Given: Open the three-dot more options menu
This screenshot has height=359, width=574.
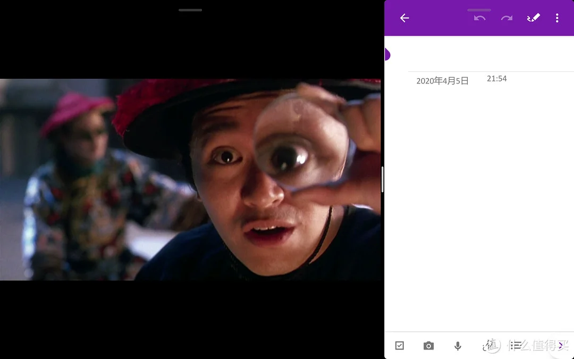Looking at the screenshot, I should coord(557,18).
